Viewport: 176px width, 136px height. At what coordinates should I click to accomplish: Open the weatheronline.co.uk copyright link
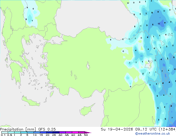tap(153, 134)
